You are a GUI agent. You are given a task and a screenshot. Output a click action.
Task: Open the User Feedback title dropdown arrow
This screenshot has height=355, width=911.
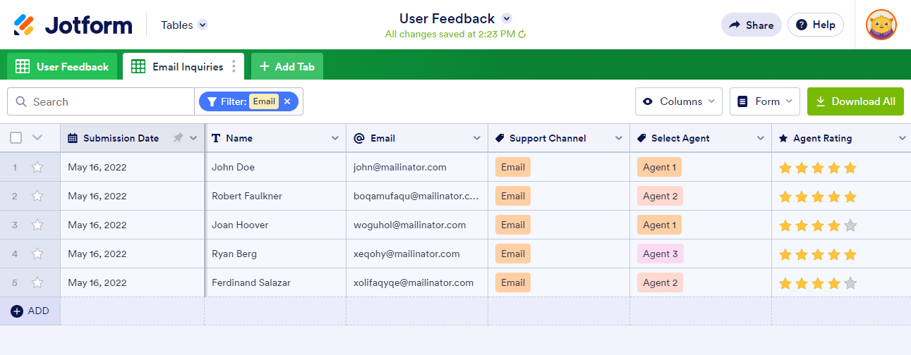506,19
